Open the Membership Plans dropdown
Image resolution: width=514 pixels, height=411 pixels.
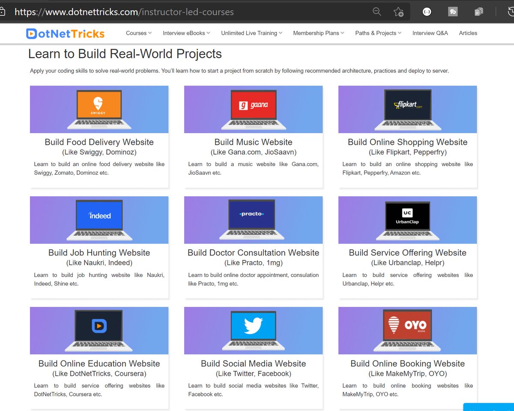(318, 33)
